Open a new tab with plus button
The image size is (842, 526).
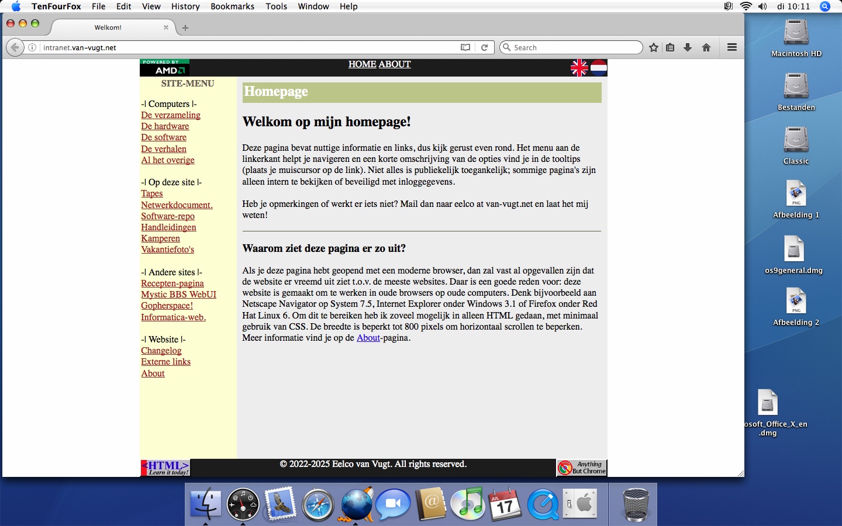pos(185,27)
